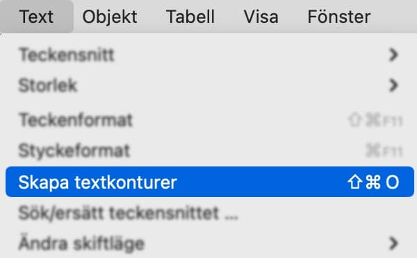Select the Ändra skiftläge menu entry

click(210, 243)
